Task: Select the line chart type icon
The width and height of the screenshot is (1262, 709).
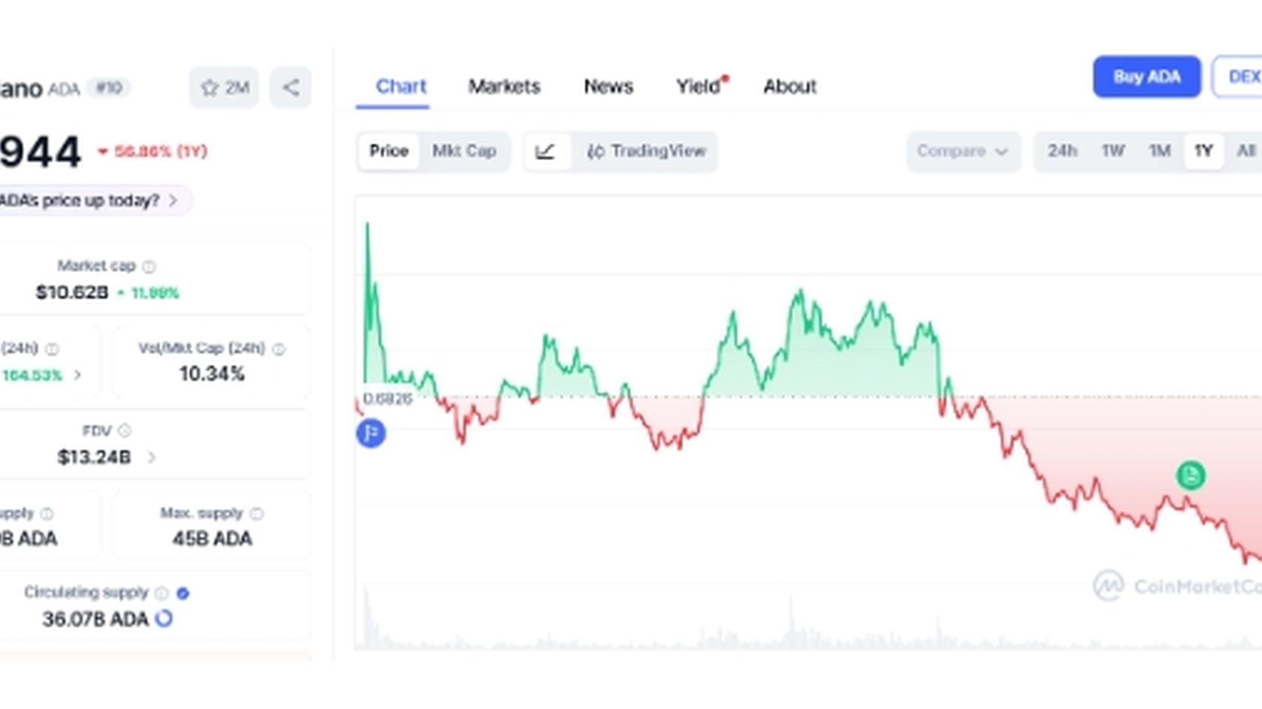Action: (547, 151)
